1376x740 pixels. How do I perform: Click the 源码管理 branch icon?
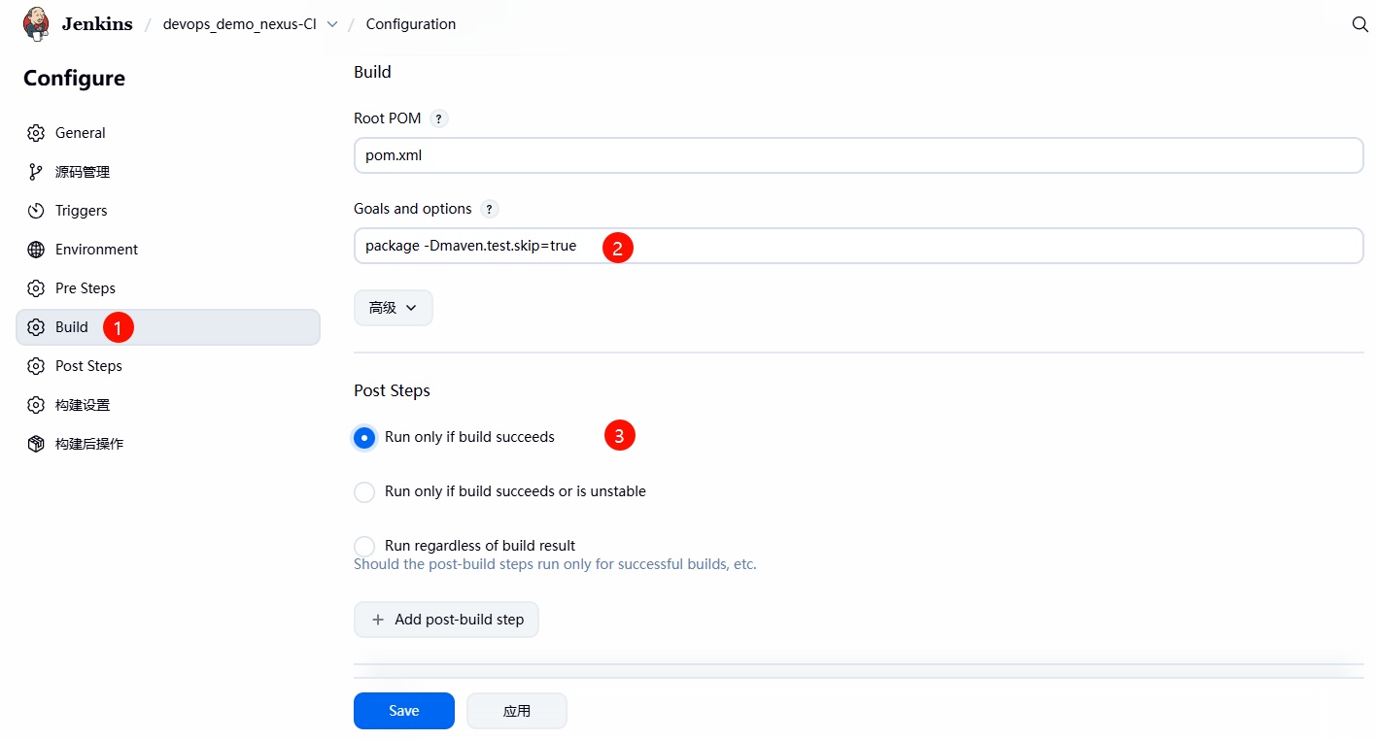(36, 172)
